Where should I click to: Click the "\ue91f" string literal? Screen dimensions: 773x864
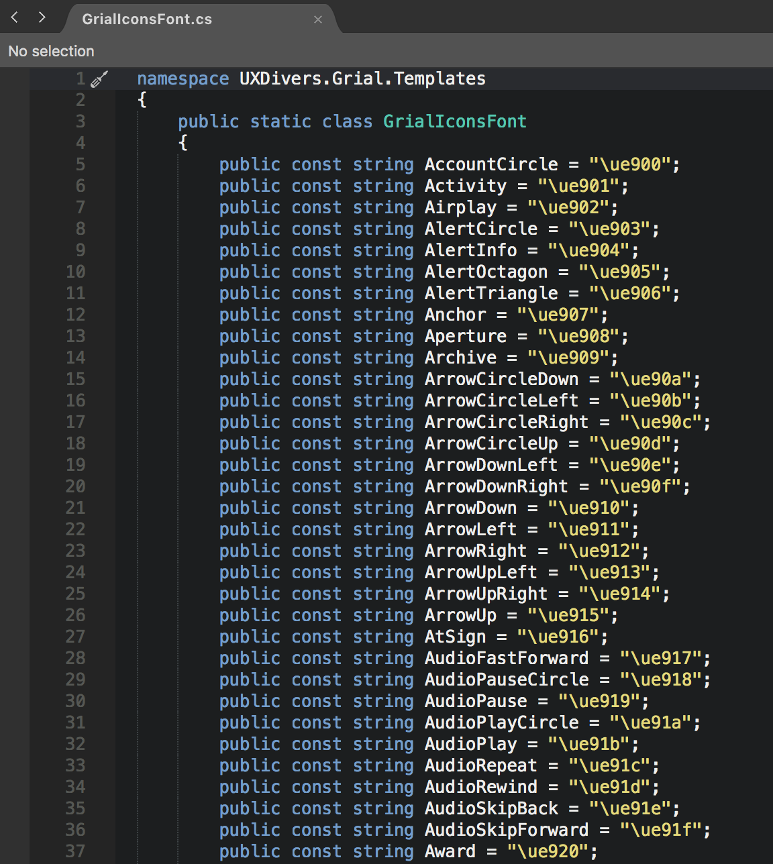[x=661, y=830]
